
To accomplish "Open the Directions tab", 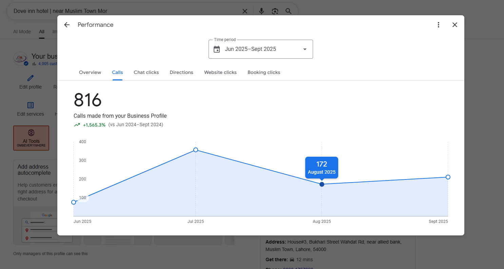I will click(181, 72).
